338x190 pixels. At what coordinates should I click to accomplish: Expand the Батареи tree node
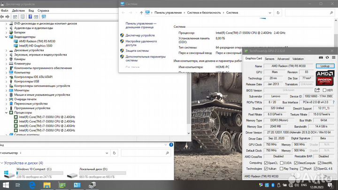point(6,32)
